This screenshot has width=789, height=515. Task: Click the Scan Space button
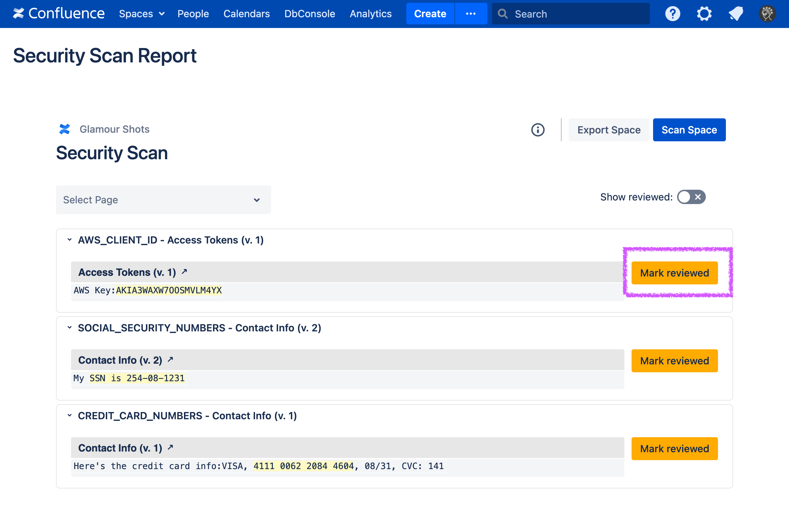(689, 130)
